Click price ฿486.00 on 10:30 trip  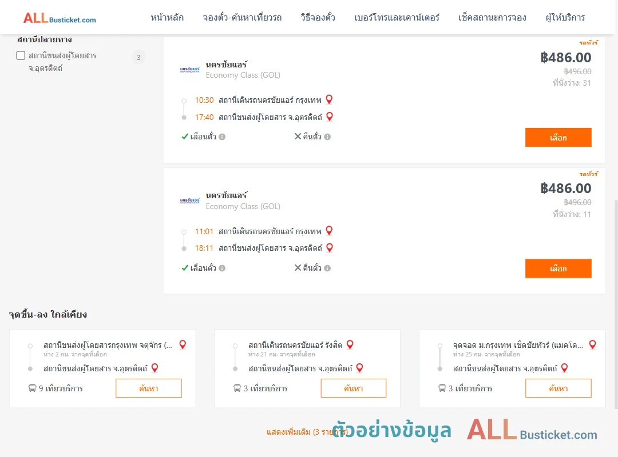tap(565, 58)
